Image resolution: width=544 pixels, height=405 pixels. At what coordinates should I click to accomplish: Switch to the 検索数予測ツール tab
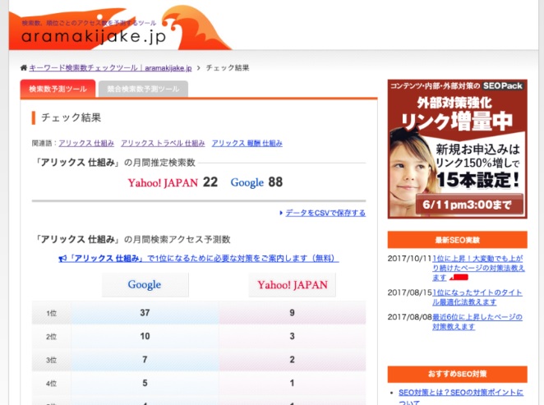[58, 89]
